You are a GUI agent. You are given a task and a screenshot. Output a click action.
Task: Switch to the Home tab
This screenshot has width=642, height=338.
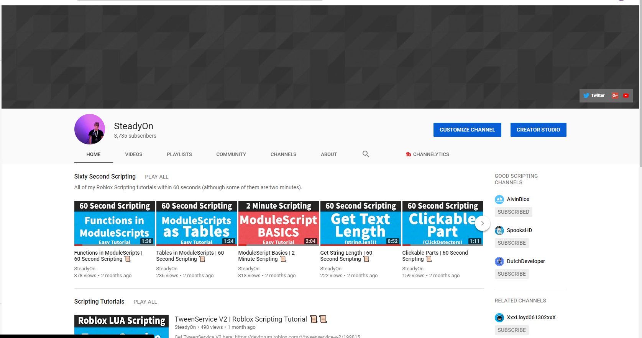pos(94,154)
